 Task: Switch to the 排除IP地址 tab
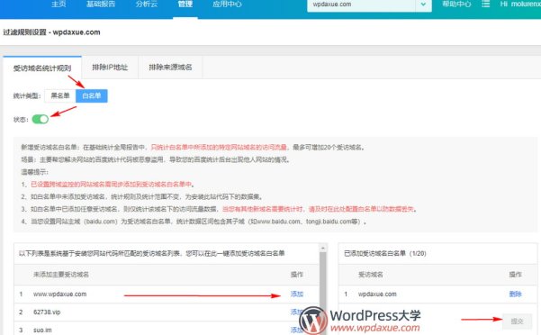tap(110, 68)
